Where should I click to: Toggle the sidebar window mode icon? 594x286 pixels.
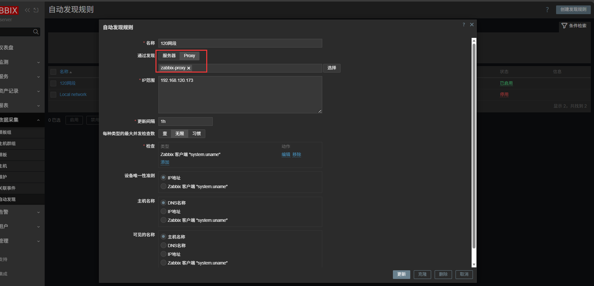(x=36, y=10)
